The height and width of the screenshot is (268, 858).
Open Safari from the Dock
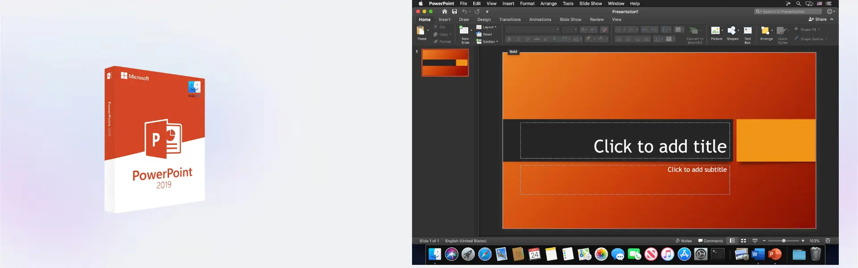click(485, 254)
